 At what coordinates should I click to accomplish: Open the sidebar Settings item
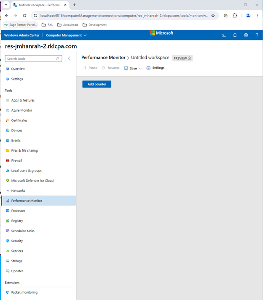point(39,79)
